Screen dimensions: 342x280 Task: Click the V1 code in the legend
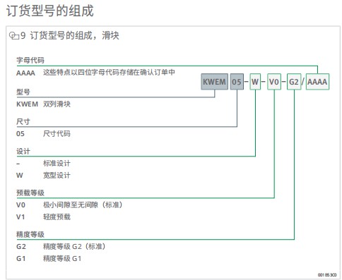20,217
